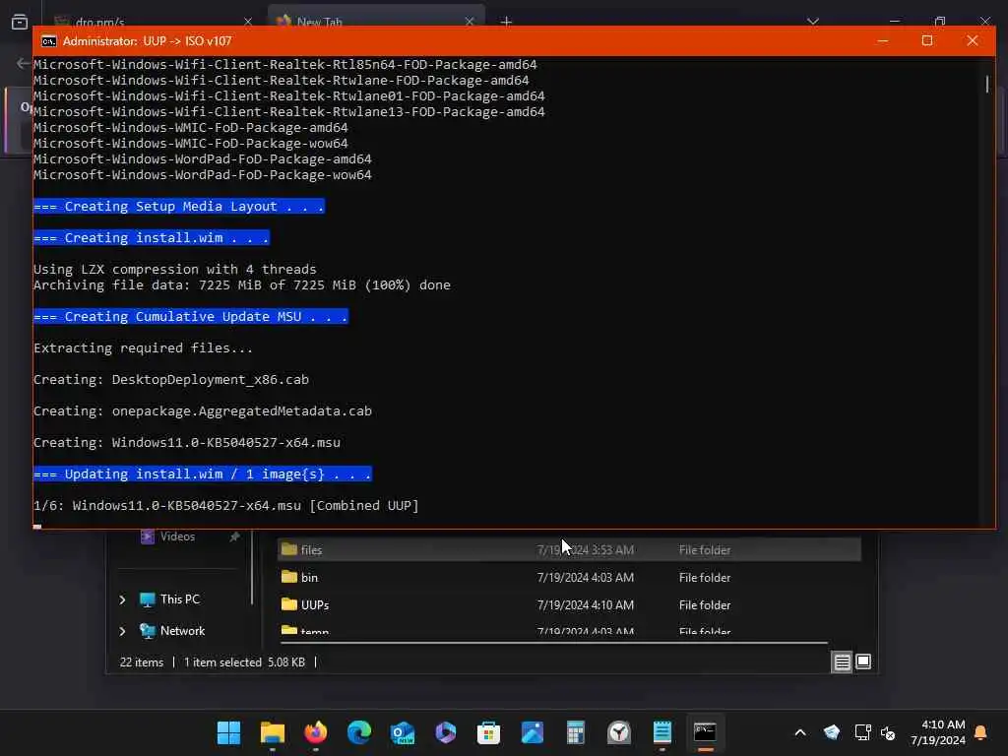The height and width of the screenshot is (756, 1008).
Task: Open Microsoft Edge from the taskbar
Action: coord(358,732)
